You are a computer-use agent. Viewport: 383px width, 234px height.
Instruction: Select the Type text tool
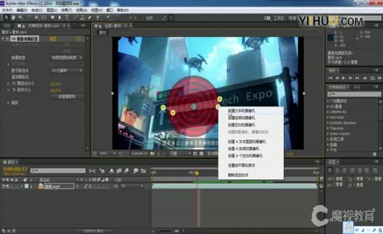pos(67,17)
